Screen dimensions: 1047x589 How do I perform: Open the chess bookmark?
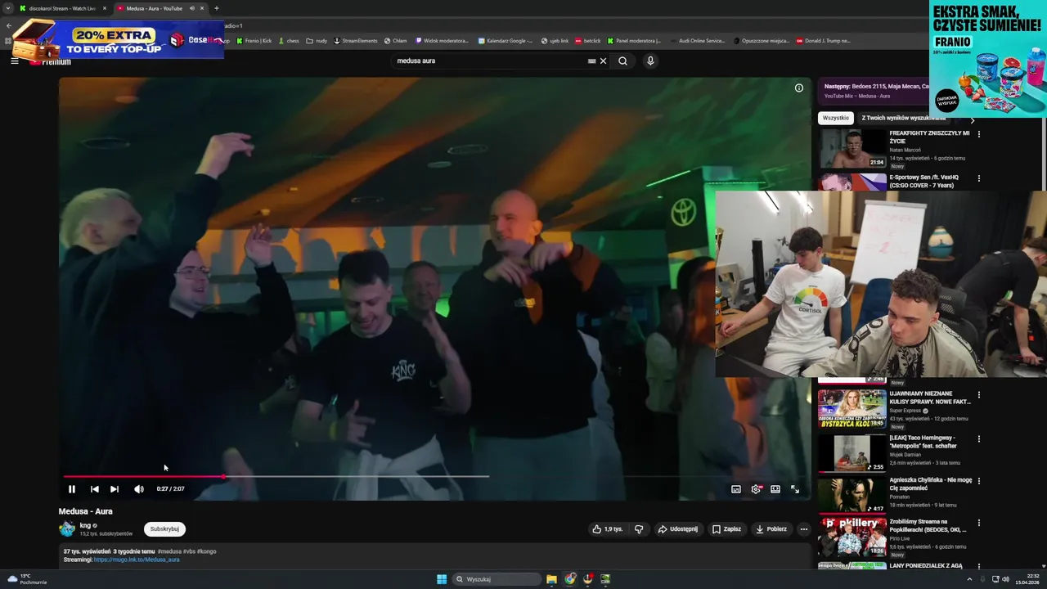[x=290, y=41]
